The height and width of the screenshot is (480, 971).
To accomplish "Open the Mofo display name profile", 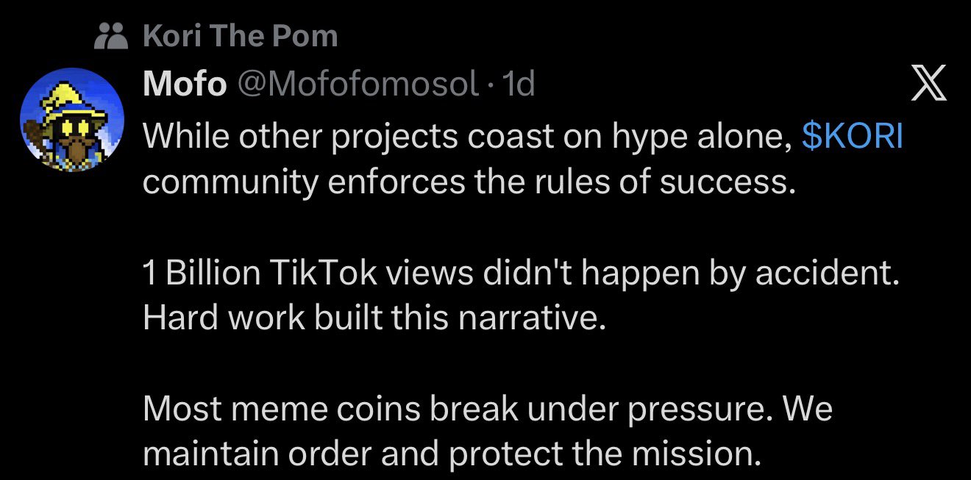I will click(x=185, y=85).
